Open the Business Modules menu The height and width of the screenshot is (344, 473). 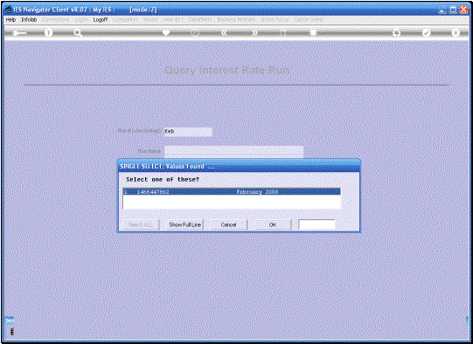pos(236,19)
